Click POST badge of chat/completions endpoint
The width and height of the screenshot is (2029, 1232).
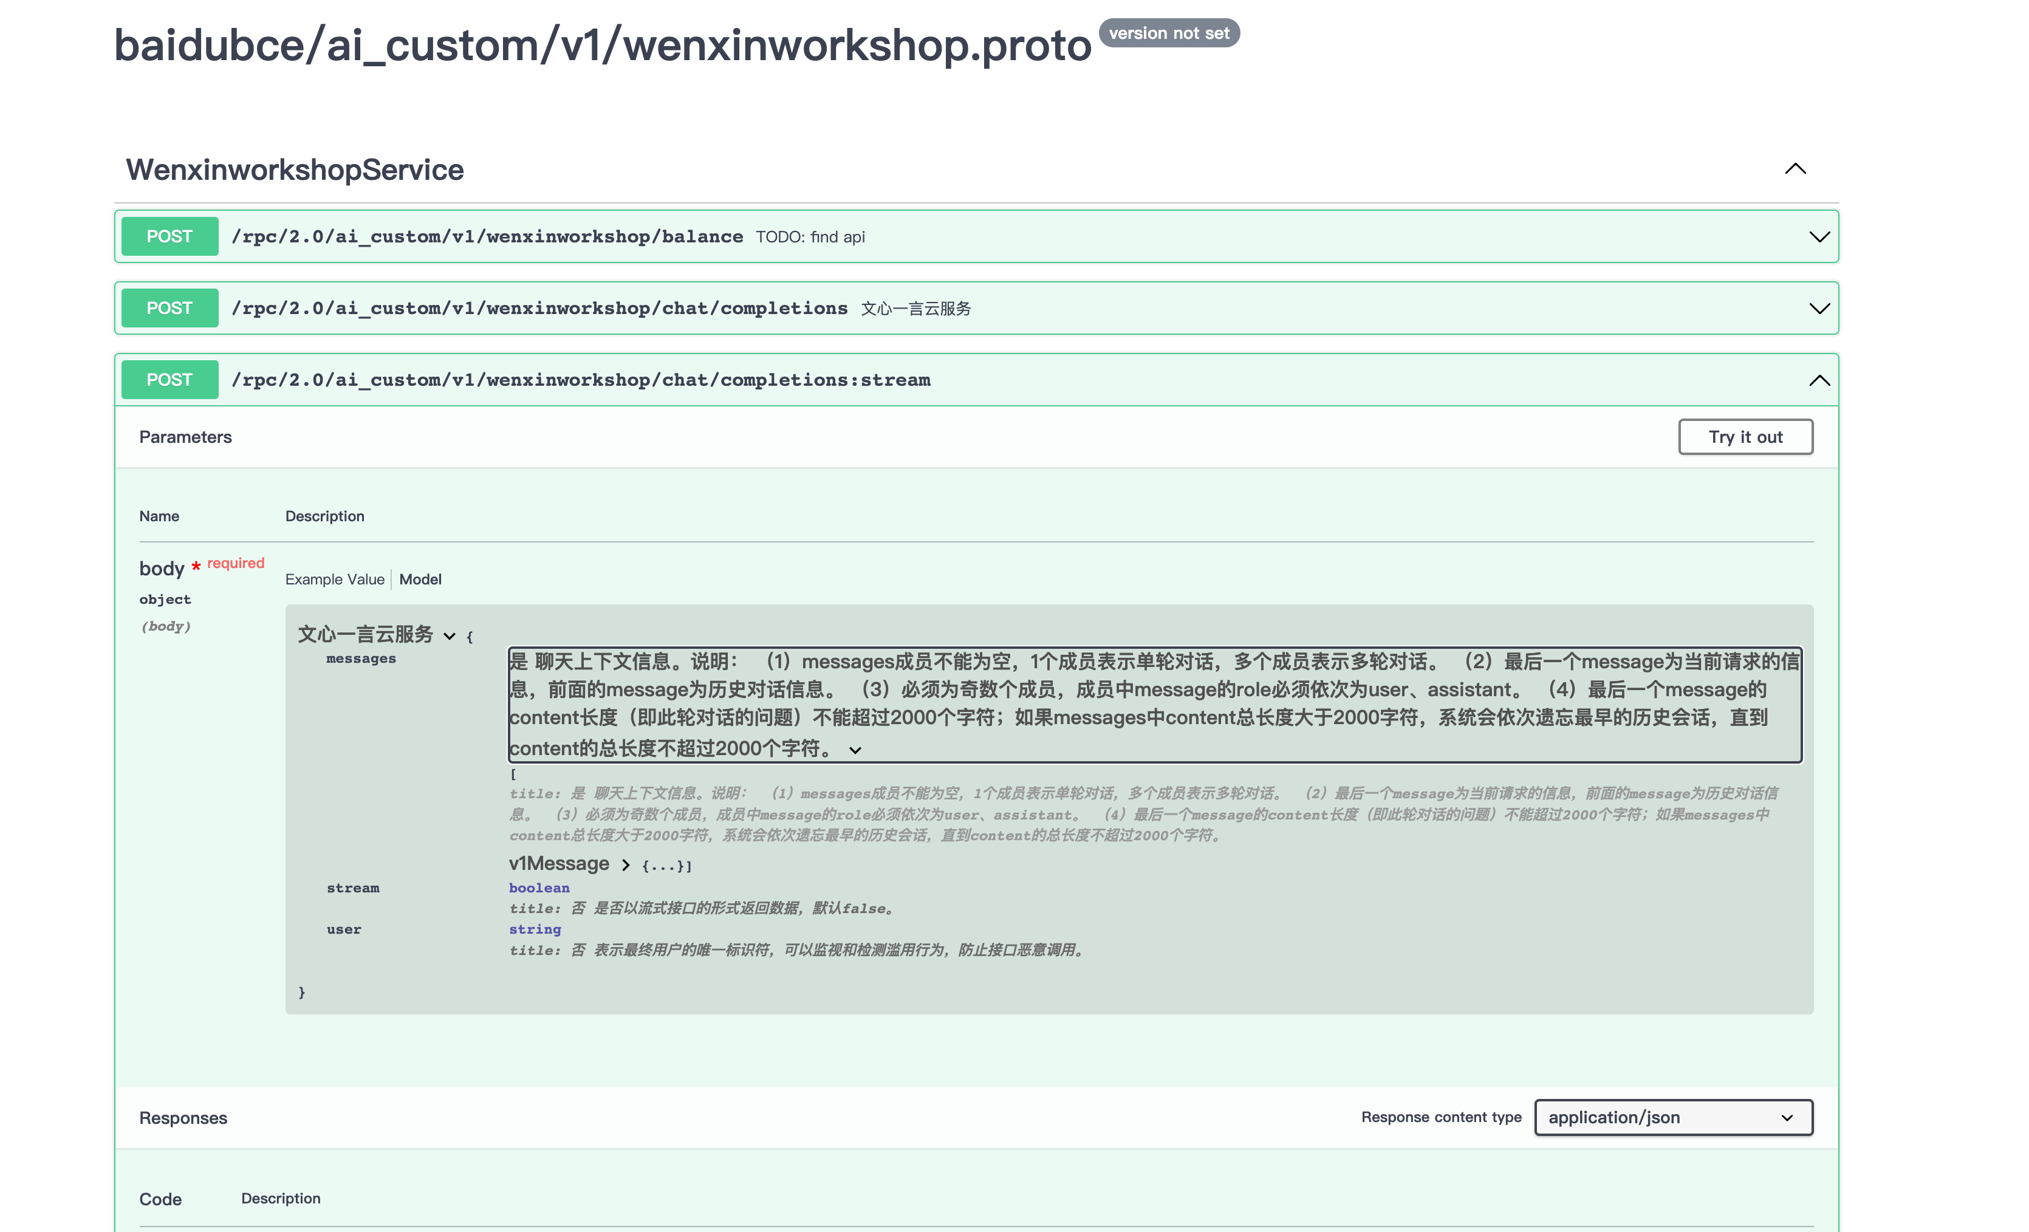tap(169, 308)
